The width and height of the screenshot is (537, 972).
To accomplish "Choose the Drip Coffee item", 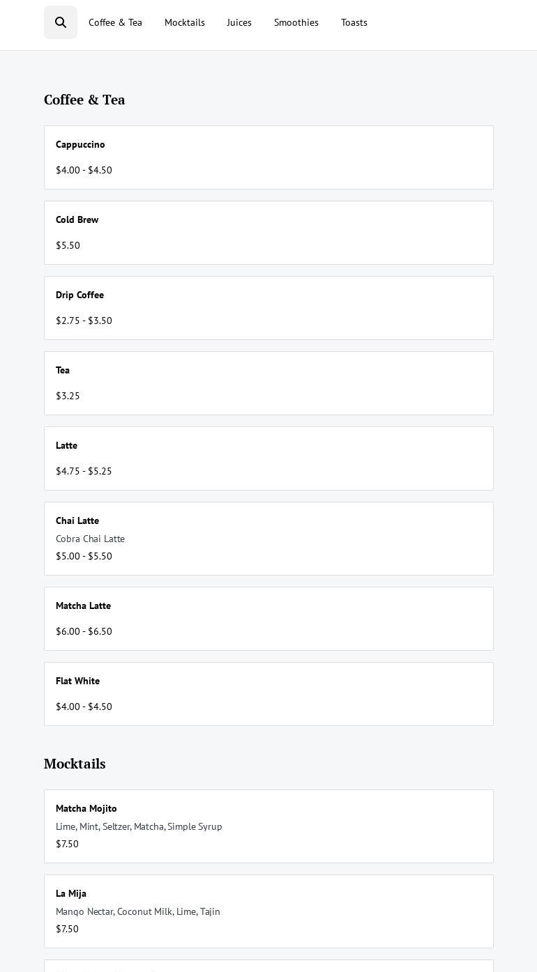I will coord(268,308).
